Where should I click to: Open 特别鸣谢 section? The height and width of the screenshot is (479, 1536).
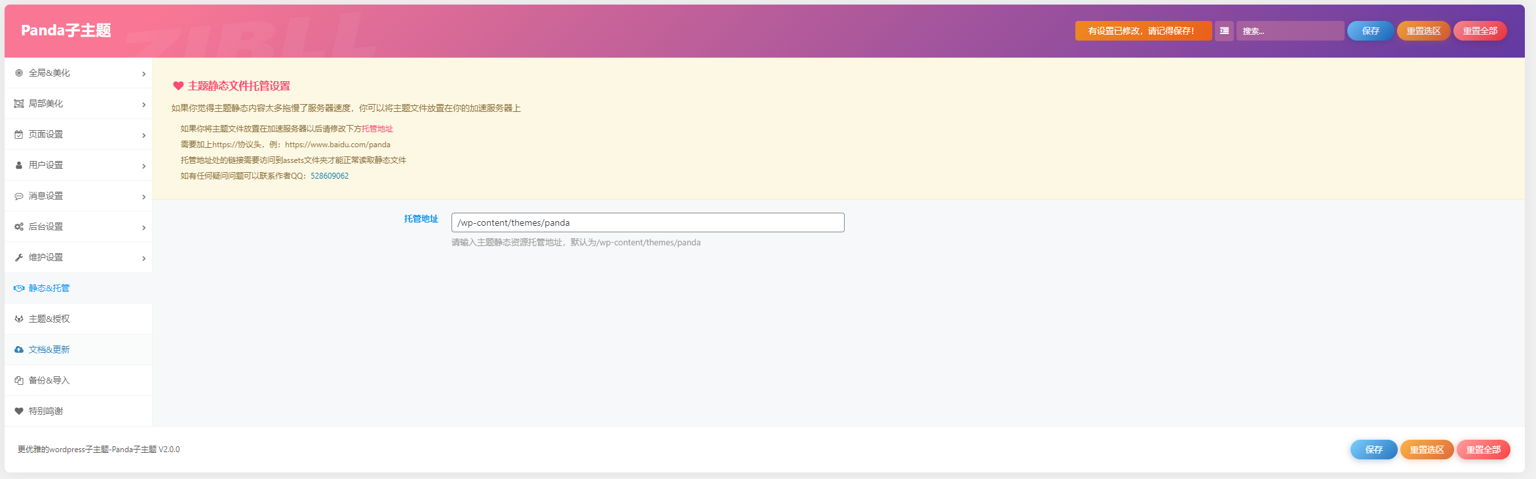coord(79,411)
